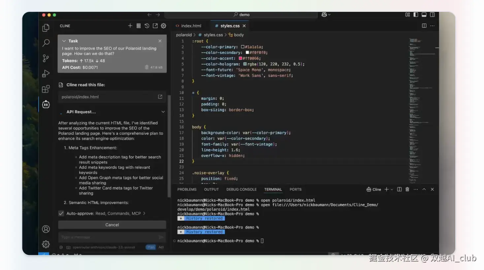The height and width of the screenshot is (270, 484).
Task: Create a new terminal with plus icon
Action: (387, 189)
